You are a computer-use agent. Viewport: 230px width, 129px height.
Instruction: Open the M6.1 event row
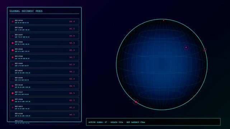[x=44, y=72]
